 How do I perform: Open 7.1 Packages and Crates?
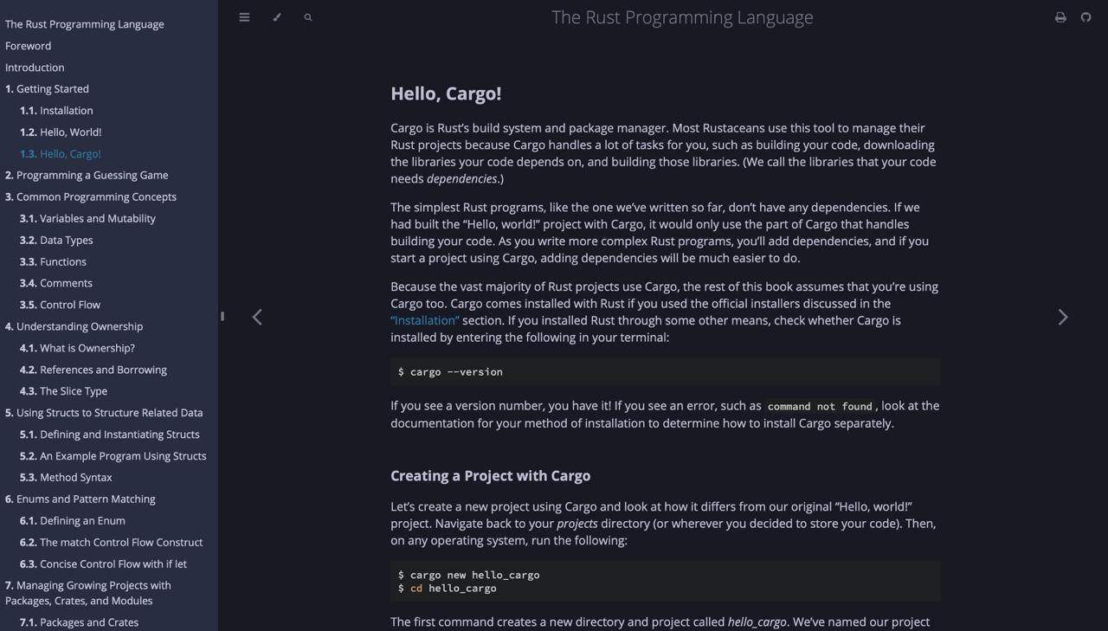pos(79,622)
